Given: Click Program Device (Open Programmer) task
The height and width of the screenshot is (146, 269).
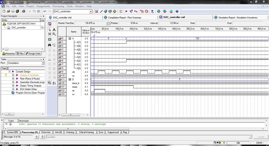Looking at the screenshot, I should tap(30, 93).
